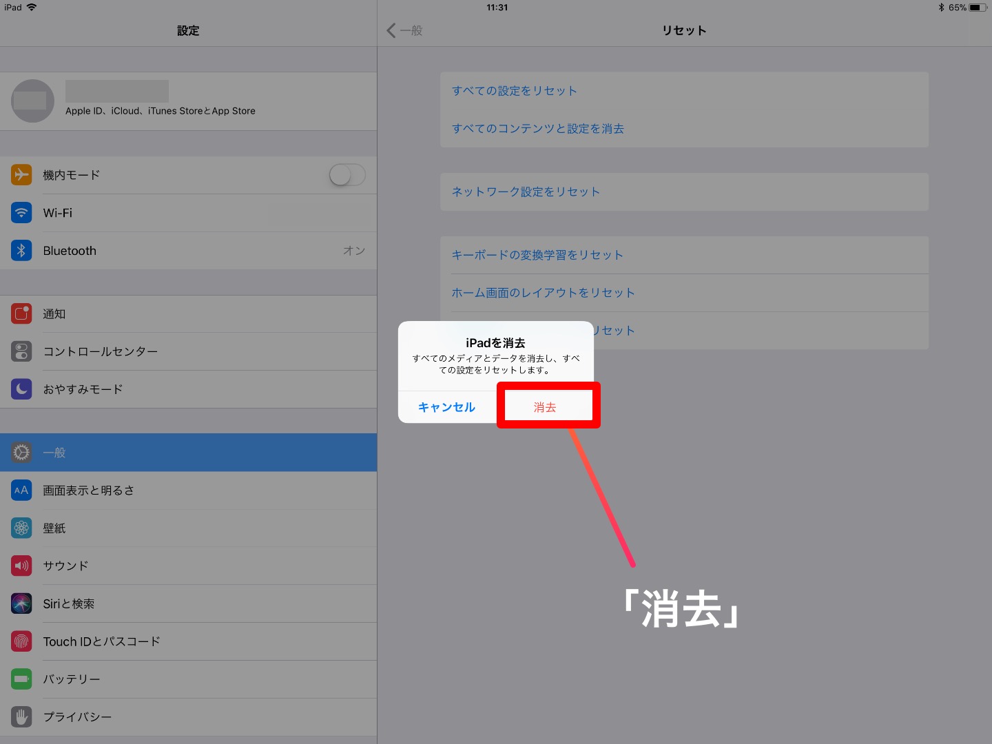Tap the Airplane Mode icon
992x744 pixels.
click(x=21, y=175)
